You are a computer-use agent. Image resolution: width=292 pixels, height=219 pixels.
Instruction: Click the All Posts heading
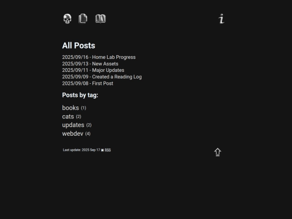tap(78, 45)
